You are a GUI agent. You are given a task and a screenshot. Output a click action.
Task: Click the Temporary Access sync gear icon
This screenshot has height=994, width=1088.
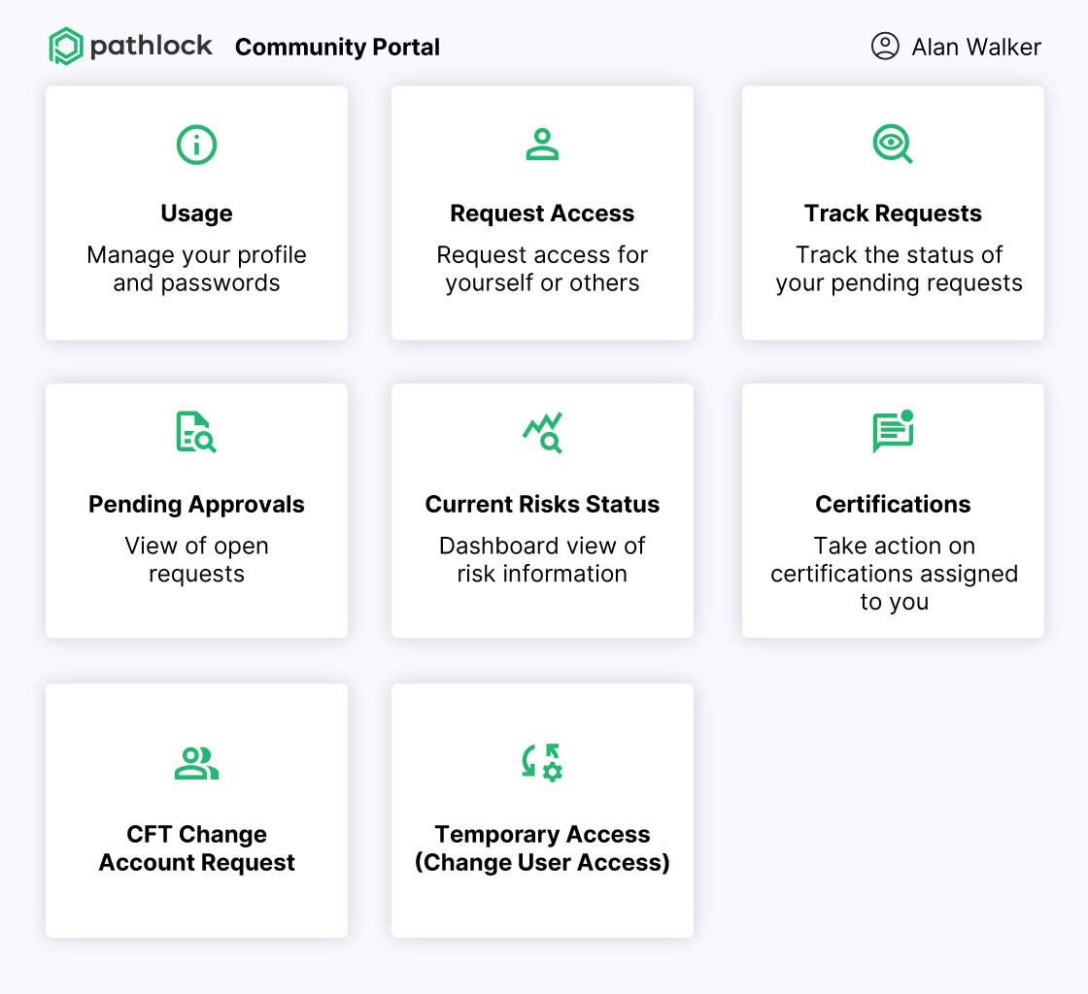[542, 762]
